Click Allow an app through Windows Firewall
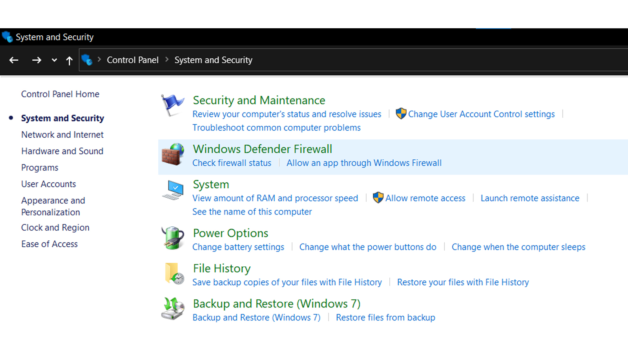 click(x=364, y=163)
